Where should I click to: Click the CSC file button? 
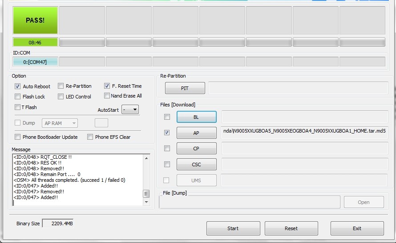click(x=196, y=165)
